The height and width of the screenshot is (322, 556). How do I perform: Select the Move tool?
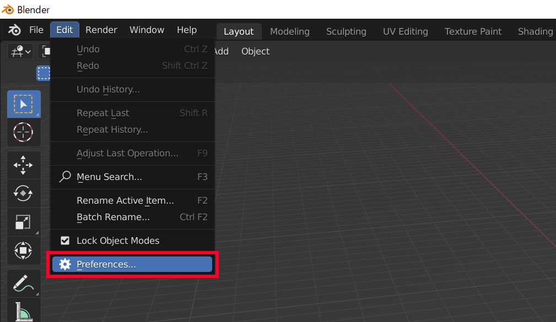coord(24,165)
